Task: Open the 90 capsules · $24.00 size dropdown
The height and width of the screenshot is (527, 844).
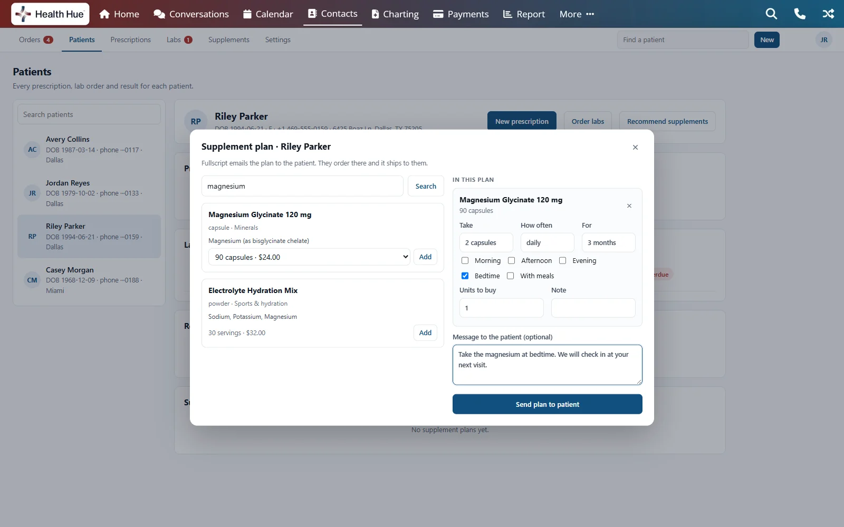Action: coord(309,257)
